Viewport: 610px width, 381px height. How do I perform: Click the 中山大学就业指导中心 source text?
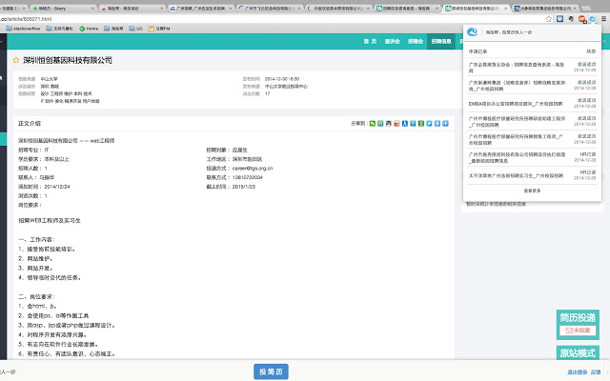[286, 87]
